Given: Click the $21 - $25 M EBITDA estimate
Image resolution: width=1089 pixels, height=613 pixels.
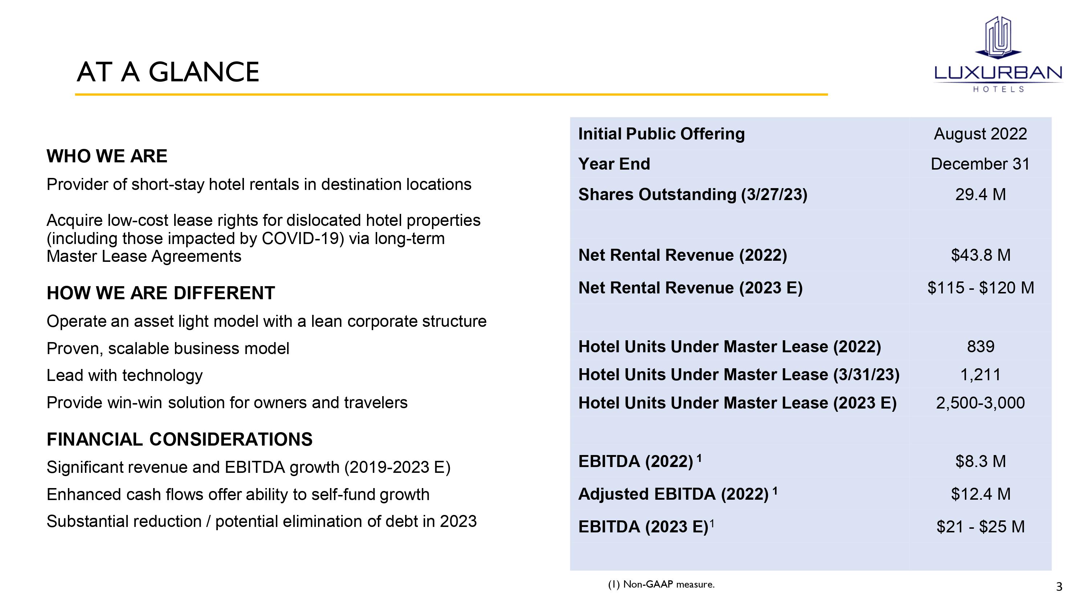Looking at the screenshot, I should click(x=980, y=527).
